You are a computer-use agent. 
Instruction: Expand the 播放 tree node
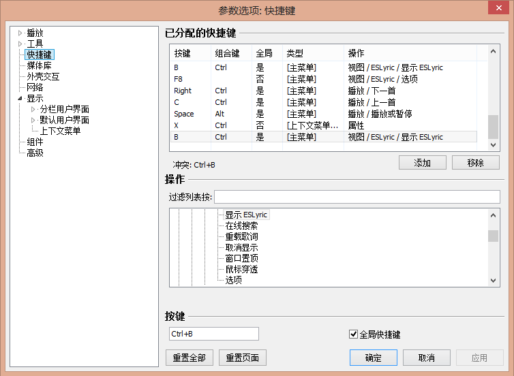point(20,33)
